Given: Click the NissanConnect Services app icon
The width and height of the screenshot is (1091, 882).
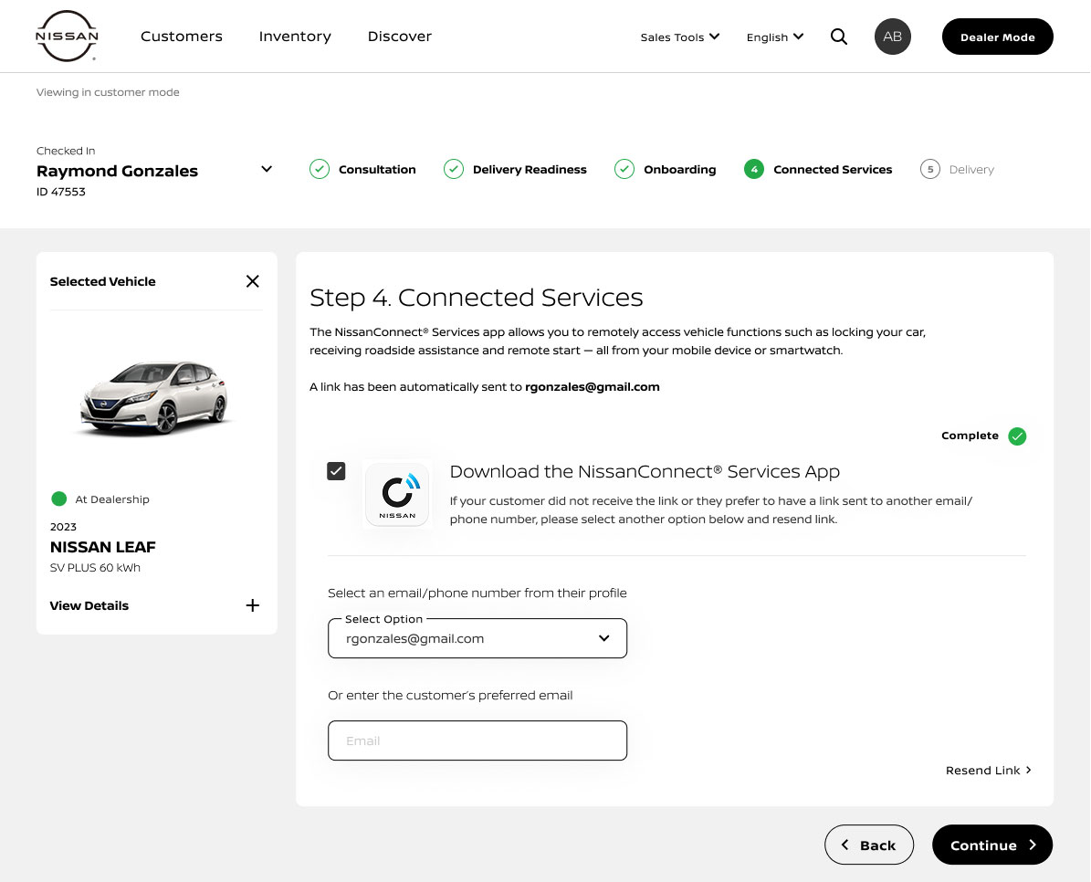Looking at the screenshot, I should coord(396,495).
